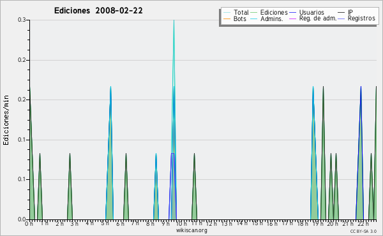Open the wikiscan.org link below chart
Viewport: 383px width, 236px height.
(x=191, y=230)
